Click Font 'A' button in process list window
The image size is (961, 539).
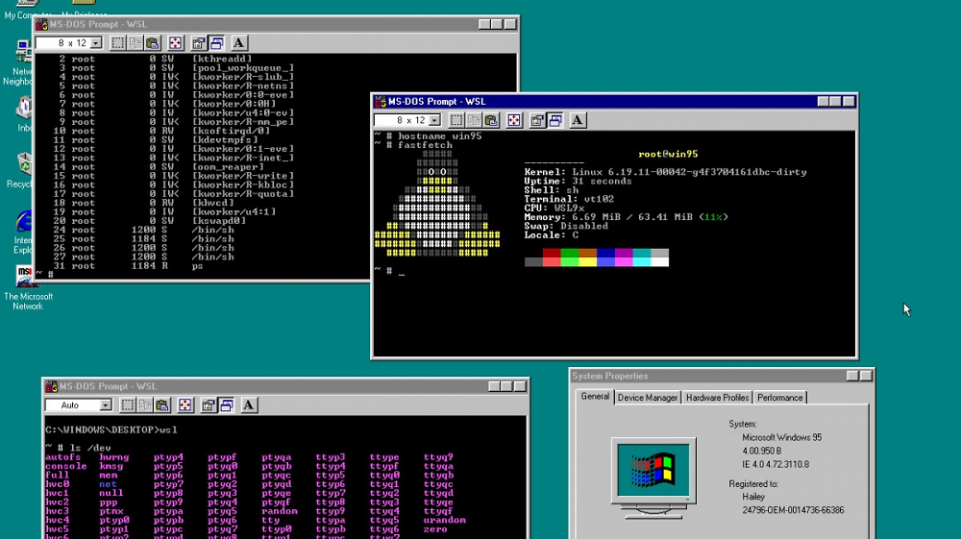click(x=238, y=43)
